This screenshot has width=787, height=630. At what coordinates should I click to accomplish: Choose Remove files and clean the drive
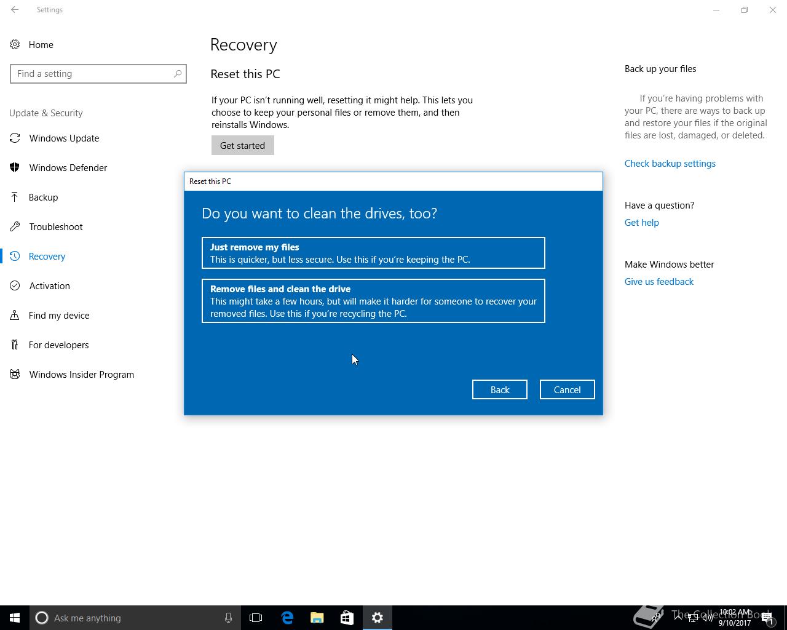coord(373,301)
